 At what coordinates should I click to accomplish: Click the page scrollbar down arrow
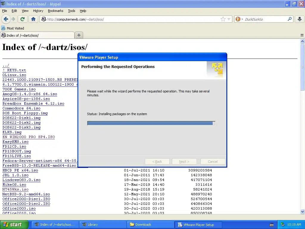302,211
